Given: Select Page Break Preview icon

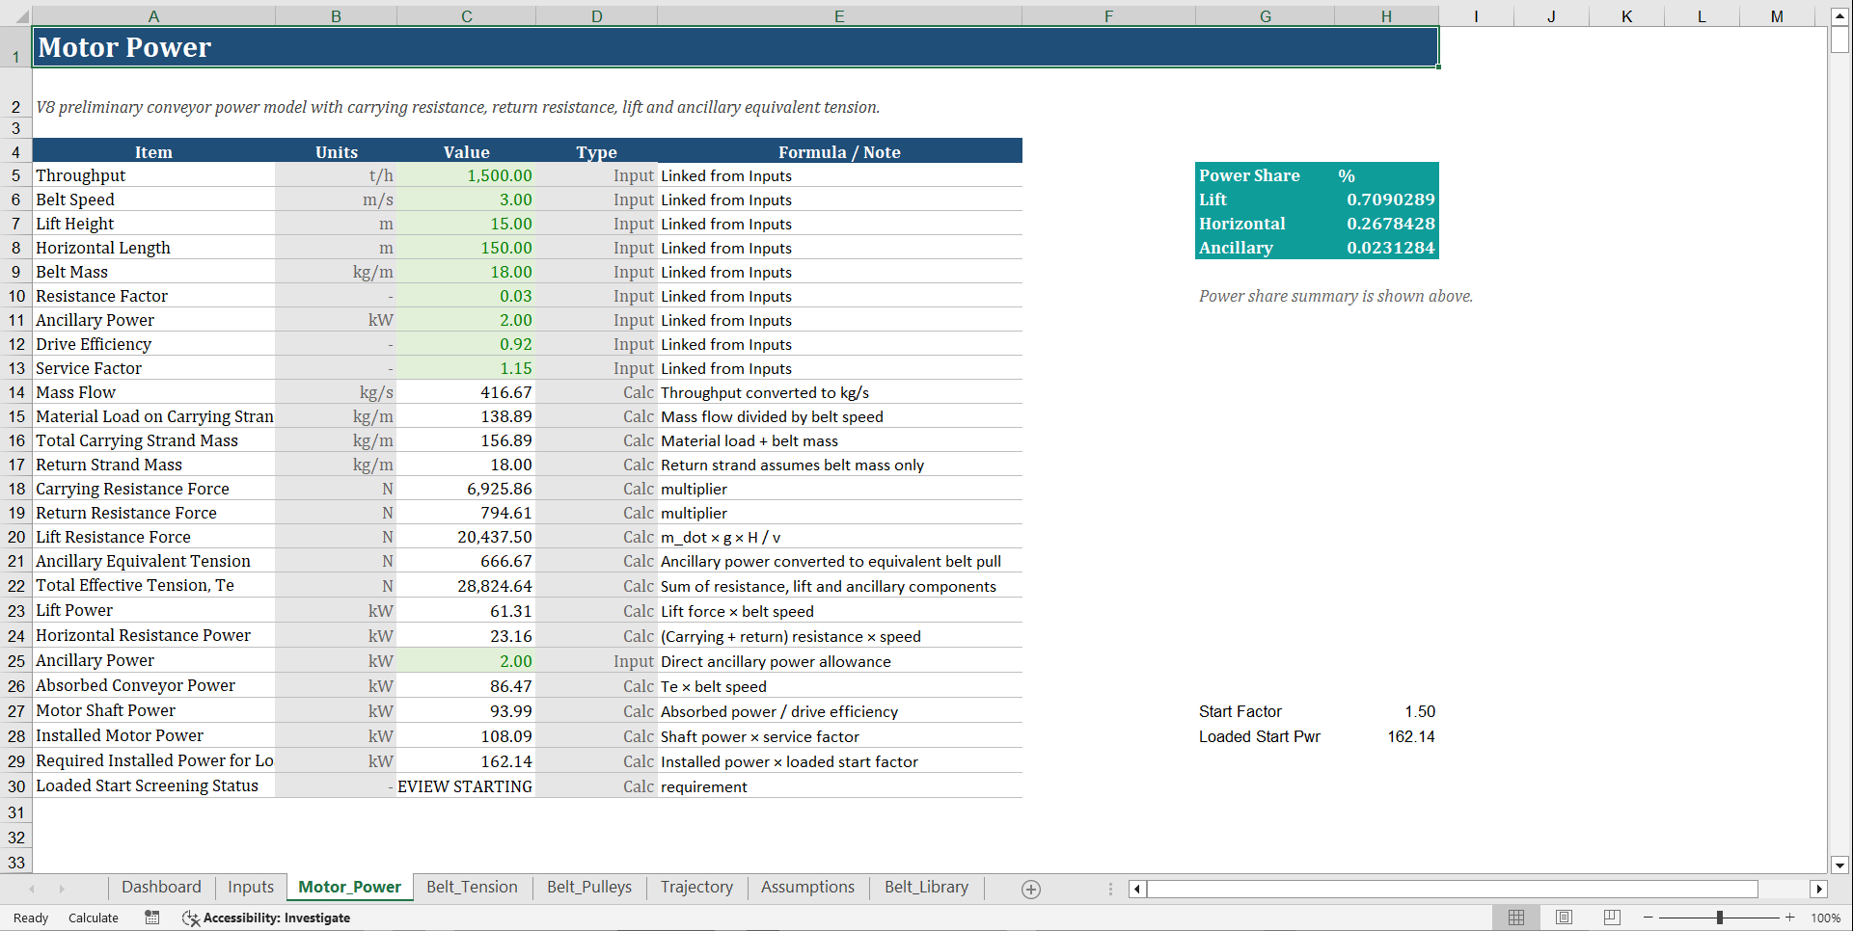Looking at the screenshot, I should [1612, 917].
